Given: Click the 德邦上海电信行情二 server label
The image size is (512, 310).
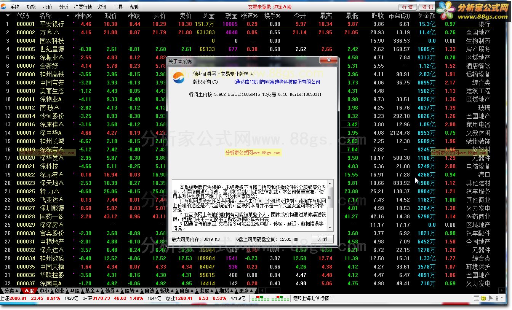Looking at the screenshot, I should pyautogui.click(x=313, y=298).
